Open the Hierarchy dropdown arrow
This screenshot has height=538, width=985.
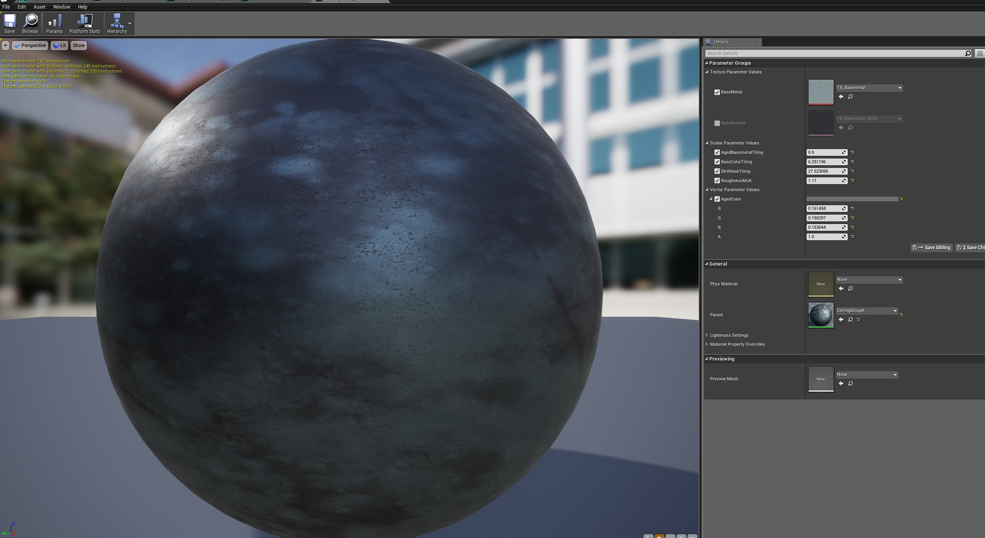130,24
